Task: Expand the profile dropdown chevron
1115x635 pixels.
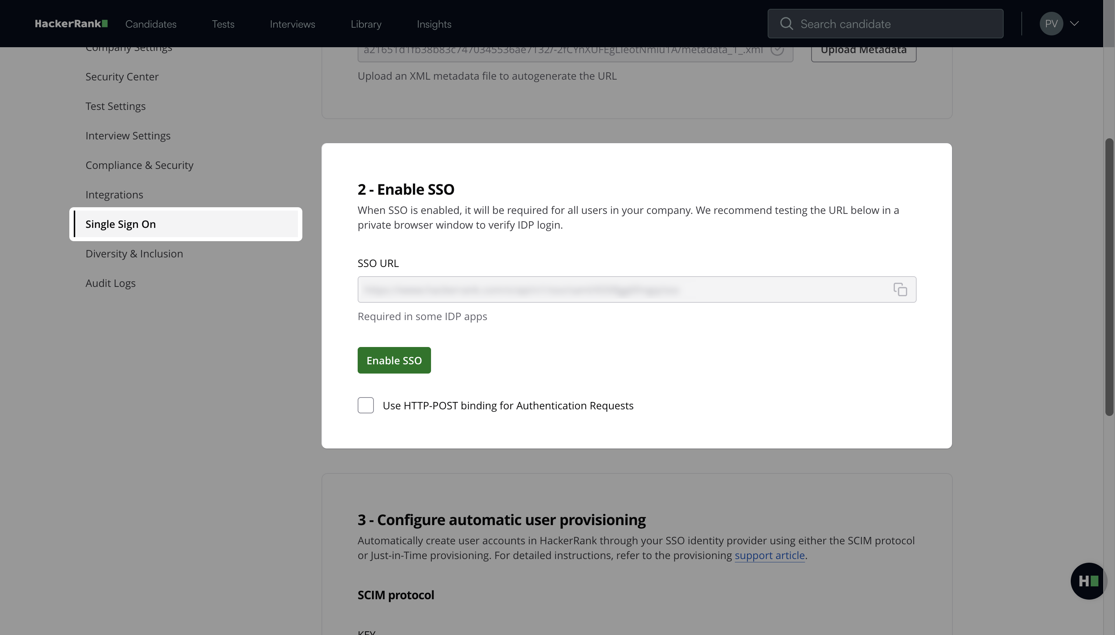Action: pos(1074,24)
